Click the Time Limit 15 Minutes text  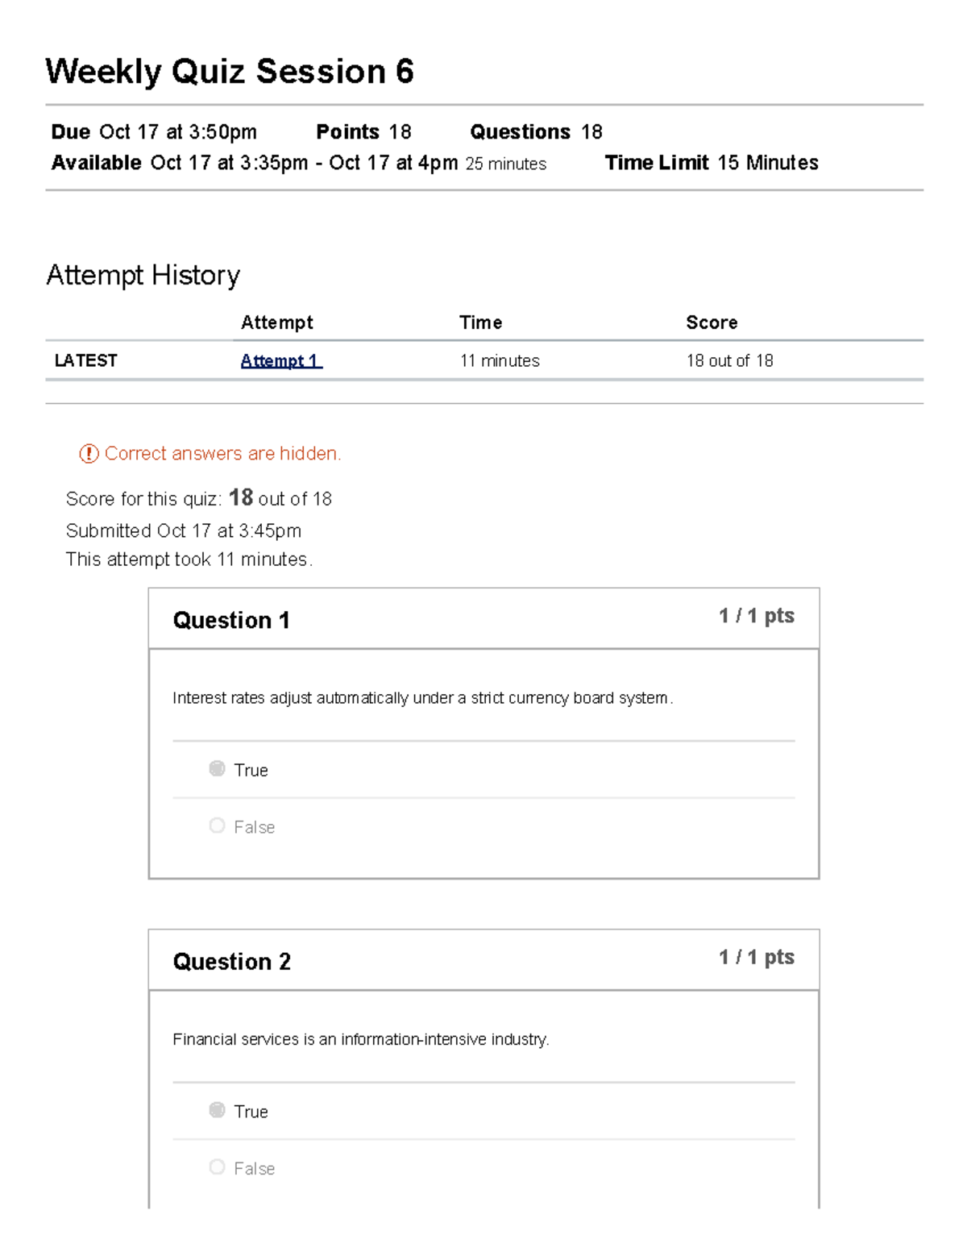pyautogui.click(x=712, y=162)
